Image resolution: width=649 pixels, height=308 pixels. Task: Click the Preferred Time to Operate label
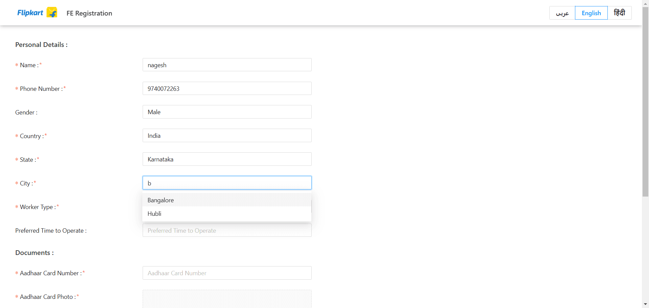pos(51,230)
